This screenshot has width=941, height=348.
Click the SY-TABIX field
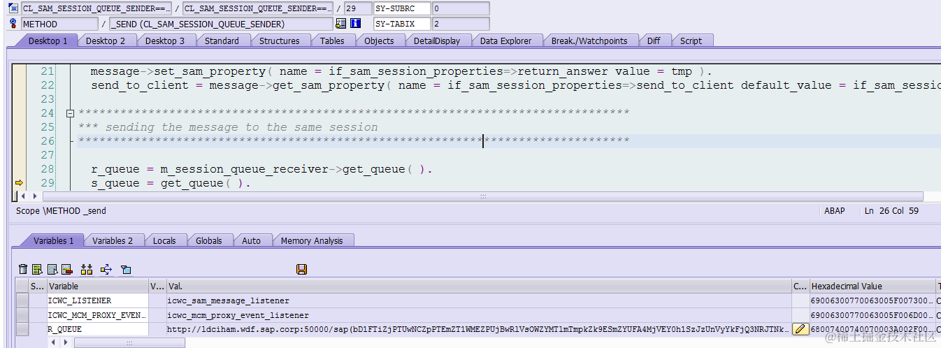[x=403, y=24]
